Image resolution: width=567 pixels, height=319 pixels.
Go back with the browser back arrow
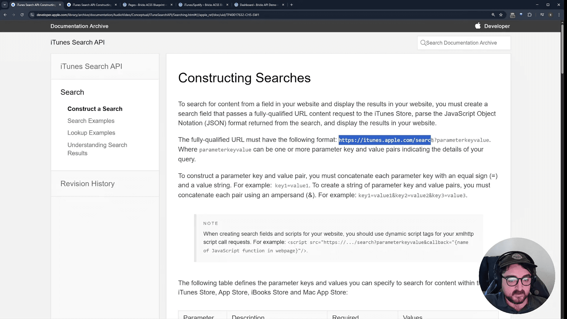pos(5,15)
